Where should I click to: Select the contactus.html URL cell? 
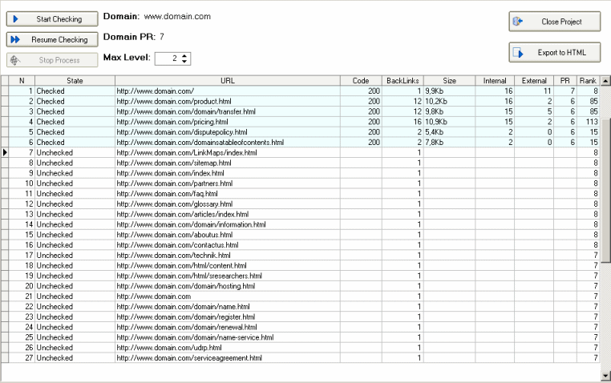(x=228, y=245)
